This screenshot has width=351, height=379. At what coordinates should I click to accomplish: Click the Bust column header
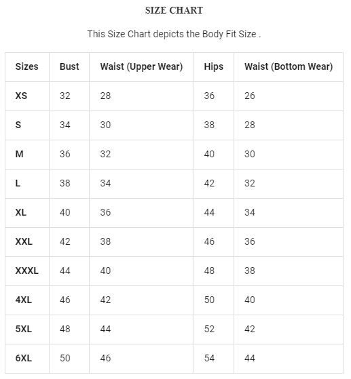[69, 66]
